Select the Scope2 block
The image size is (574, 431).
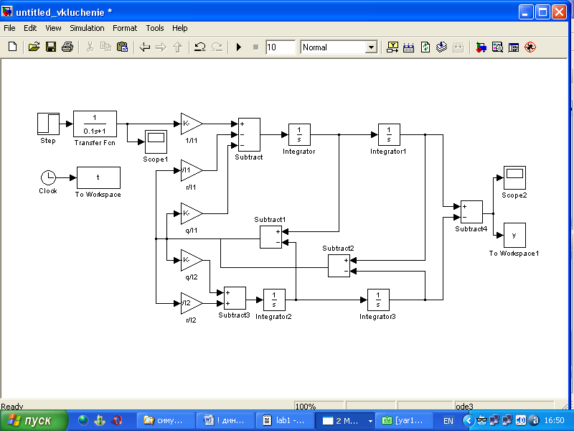pyautogui.click(x=514, y=178)
